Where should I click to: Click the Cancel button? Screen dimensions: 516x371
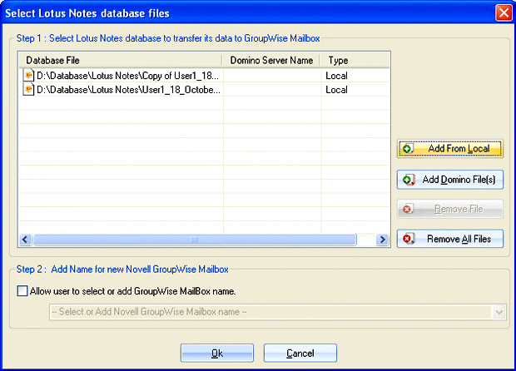click(x=300, y=354)
